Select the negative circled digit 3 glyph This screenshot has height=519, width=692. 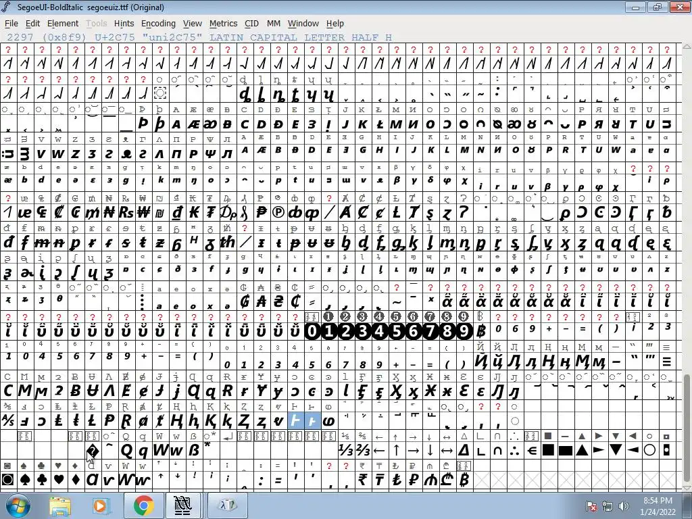click(363, 331)
